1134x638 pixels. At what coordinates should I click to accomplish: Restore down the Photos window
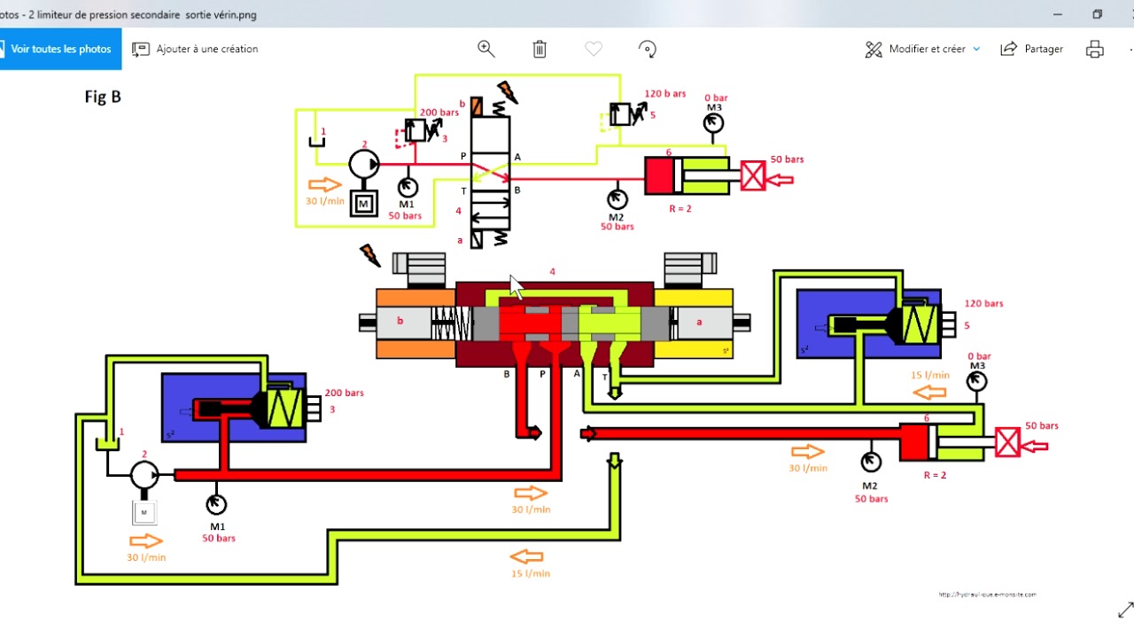pyautogui.click(x=1097, y=14)
